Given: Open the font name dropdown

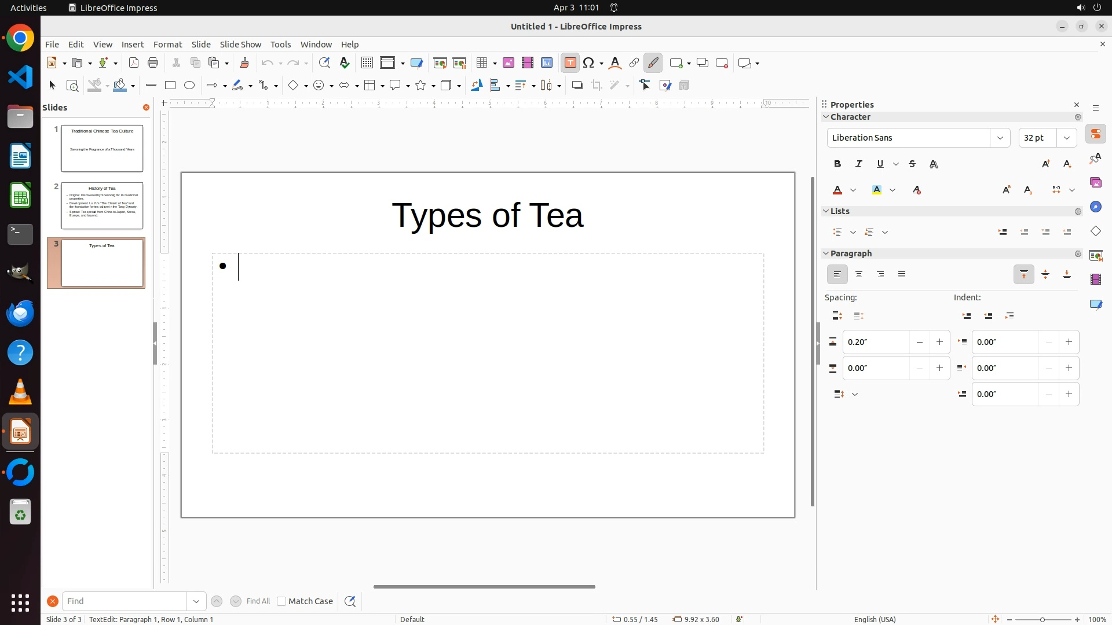Looking at the screenshot, I should point(1000,138).
